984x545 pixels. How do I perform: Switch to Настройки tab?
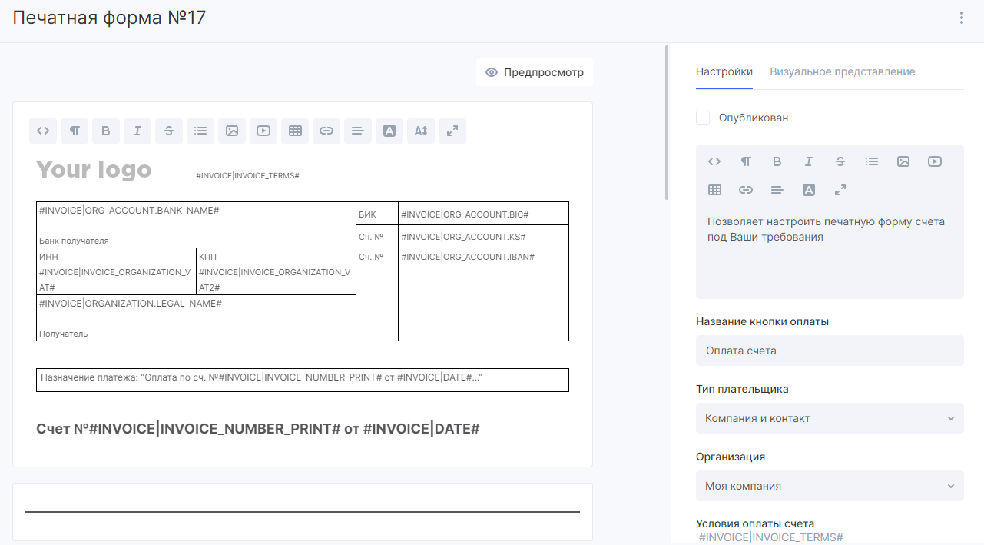(724, 71)
